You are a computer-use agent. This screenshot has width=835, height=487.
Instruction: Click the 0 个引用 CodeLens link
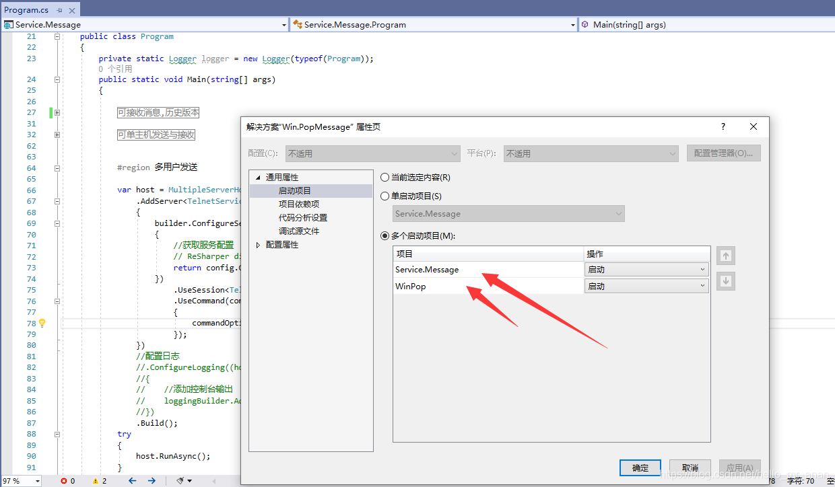click(115, 69)
